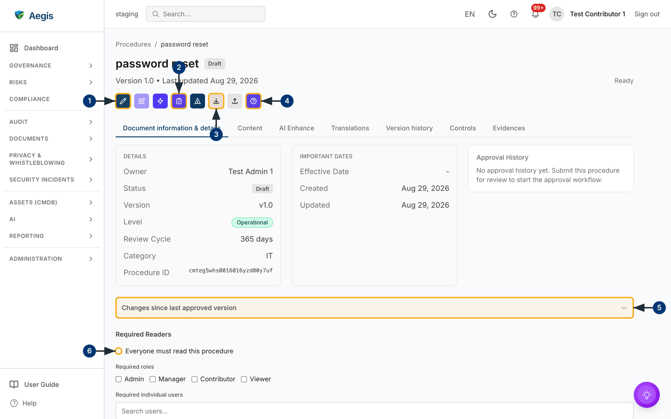Screen dimensions: 671x419
Task: Open notifications bell with 99+ badge
Action: (535, 14)
